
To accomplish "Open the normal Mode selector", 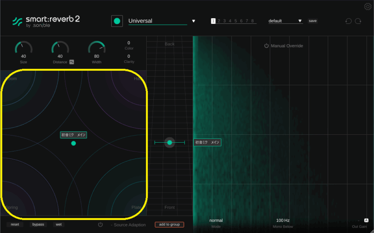I will (216, 220).
